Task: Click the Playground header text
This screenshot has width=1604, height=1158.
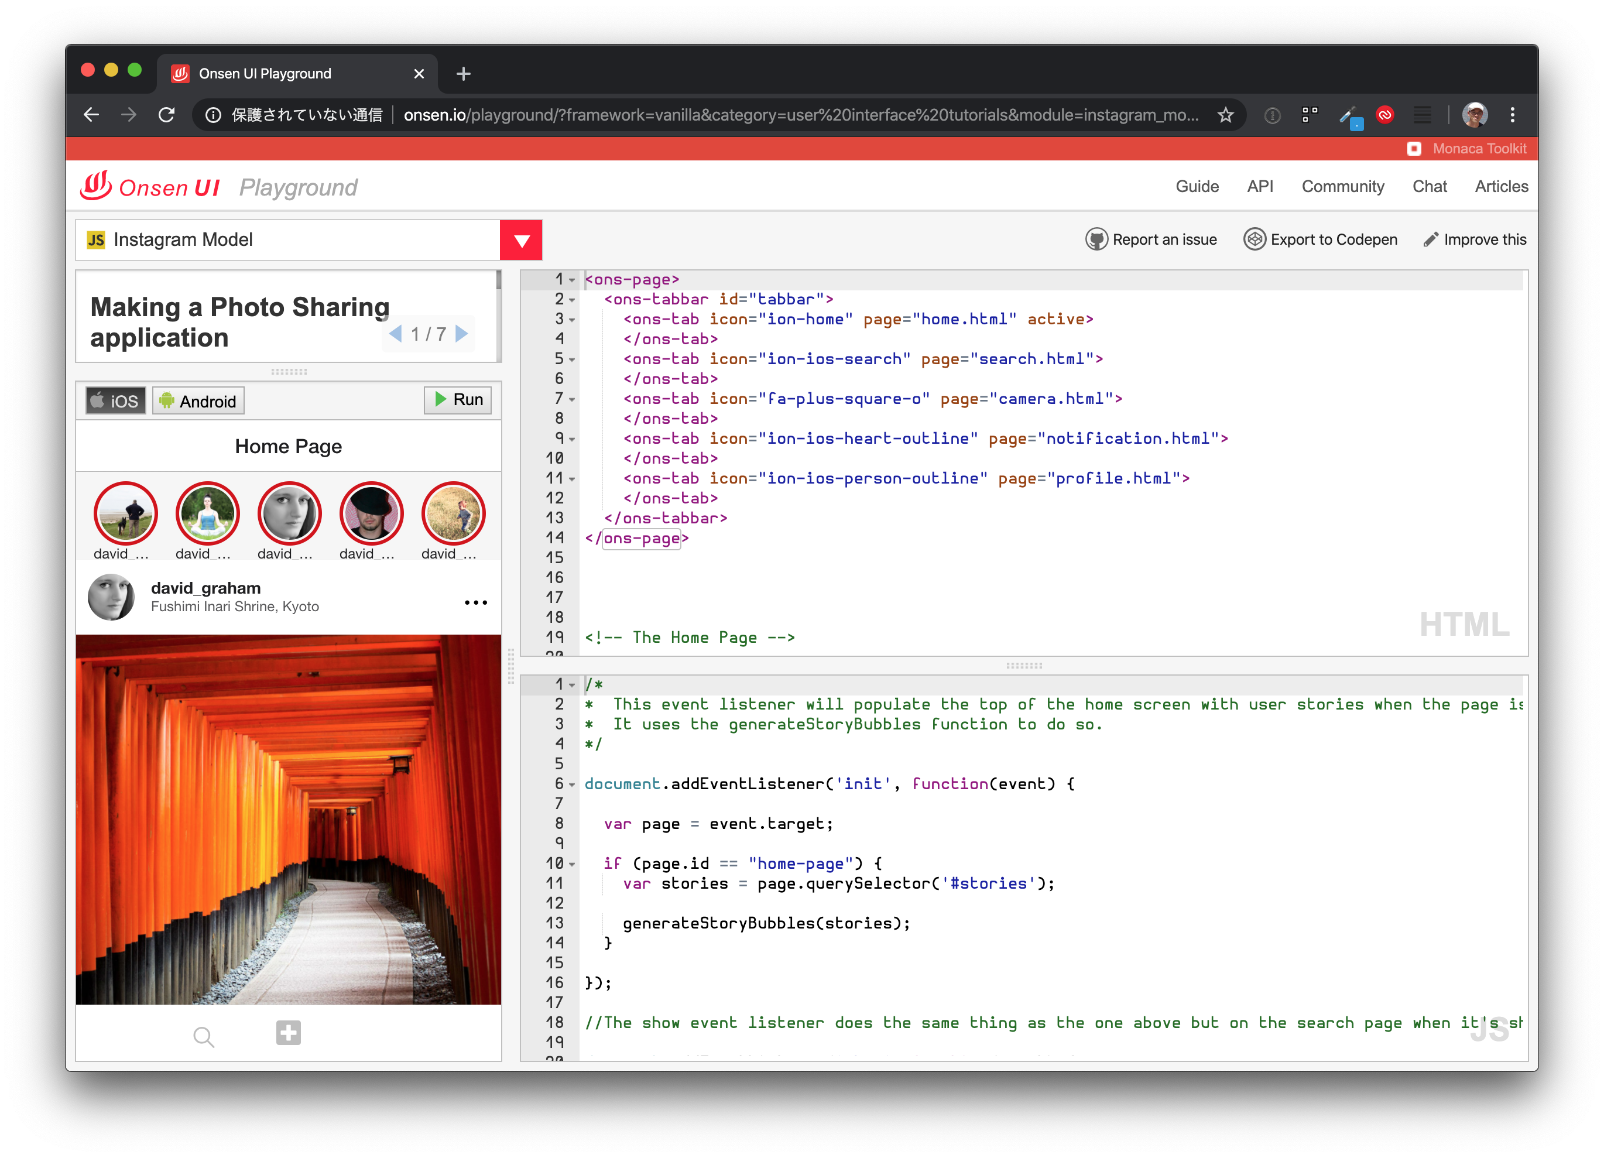Action: 299,187
